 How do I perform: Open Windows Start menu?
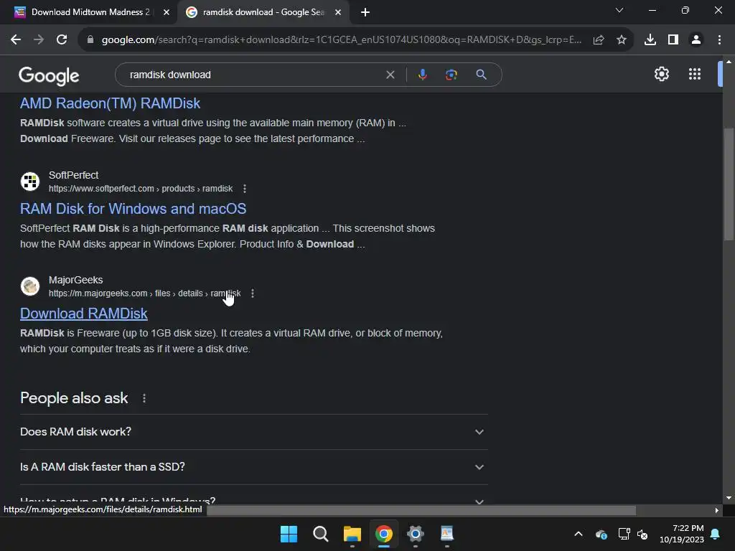pyautogui.click(x=289, y=534)
